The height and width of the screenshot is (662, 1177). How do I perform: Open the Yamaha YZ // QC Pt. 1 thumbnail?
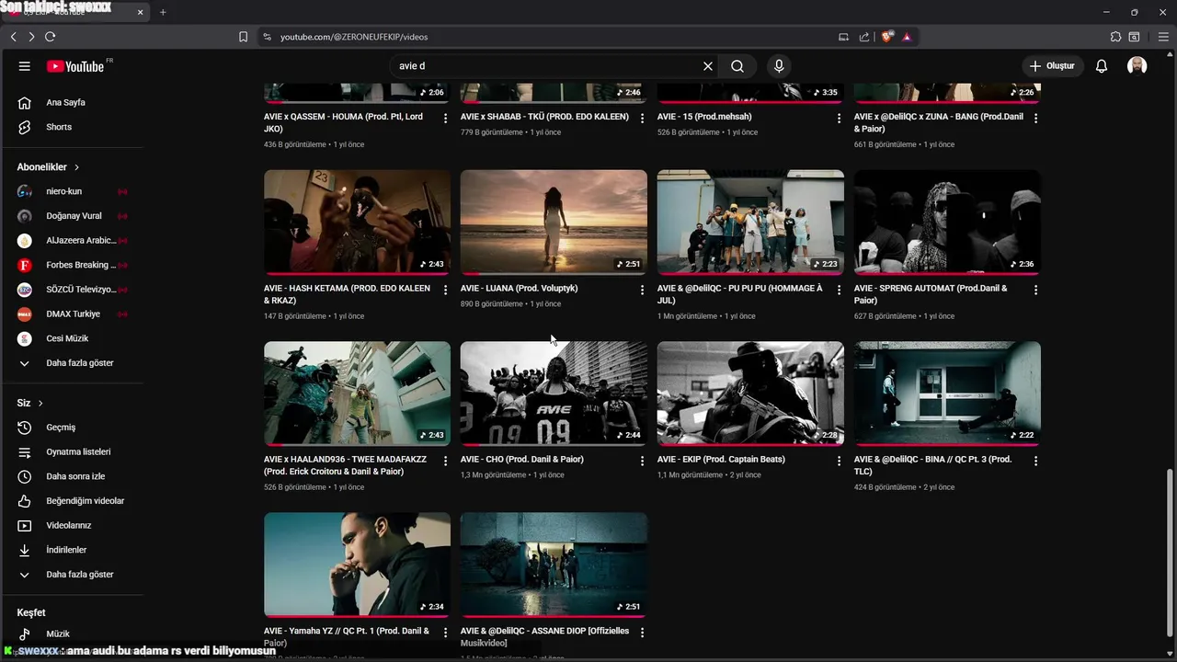[357, 565]
